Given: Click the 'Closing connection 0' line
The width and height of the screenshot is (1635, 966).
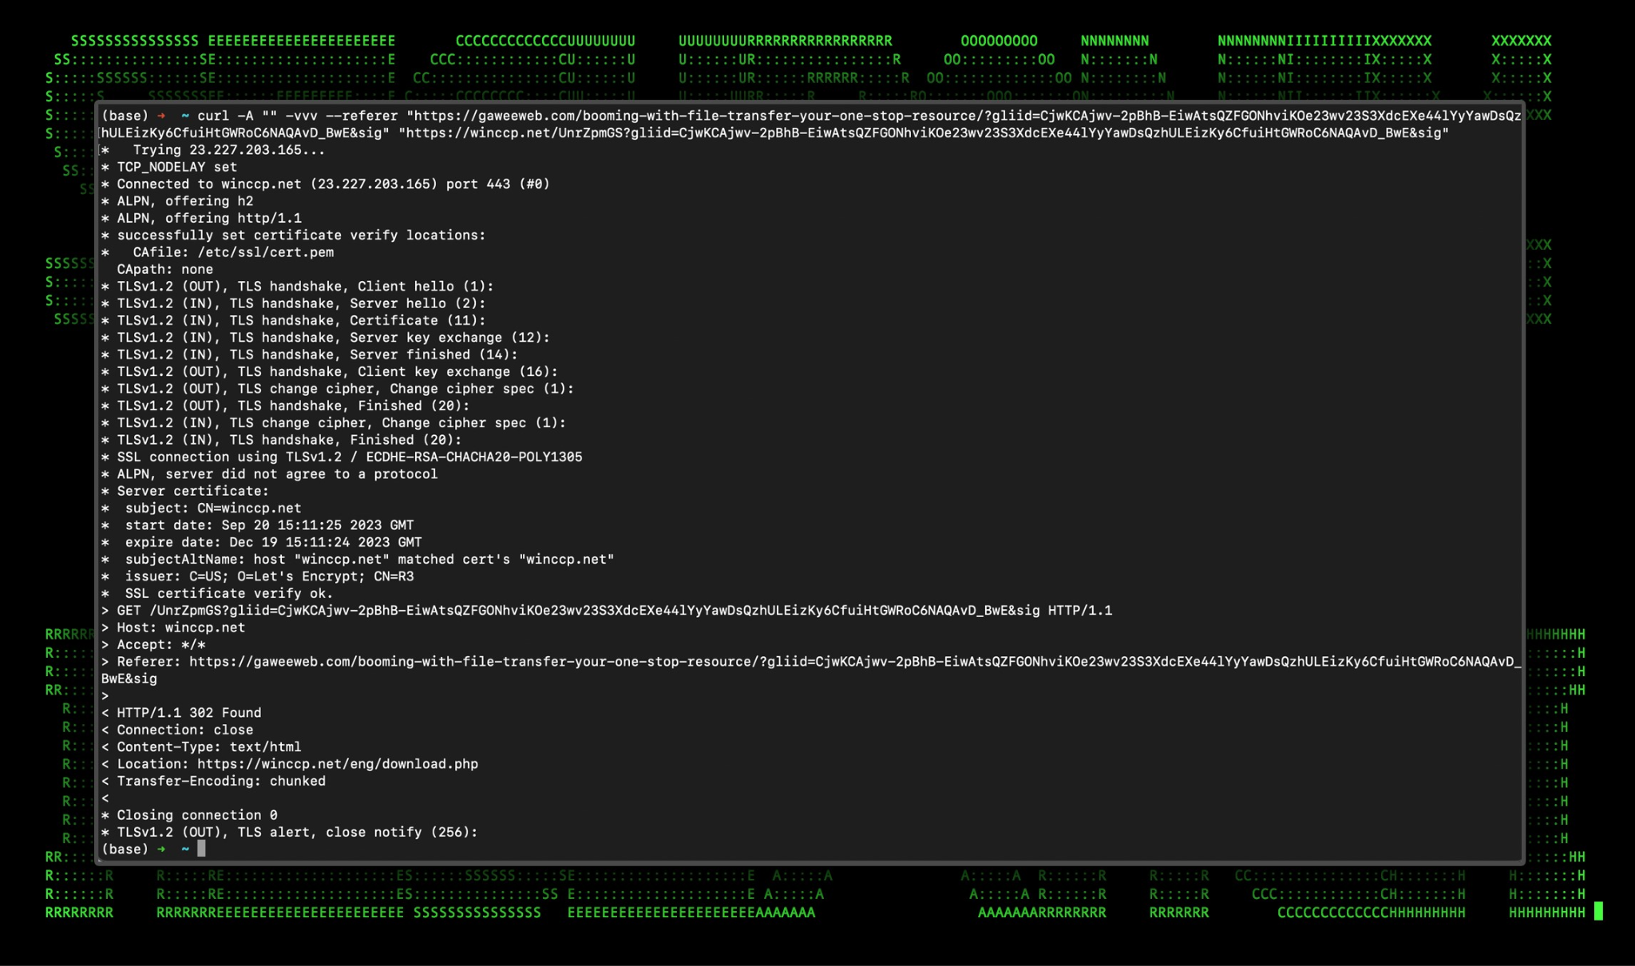Looking at the screenshot, I should (196, 815).
